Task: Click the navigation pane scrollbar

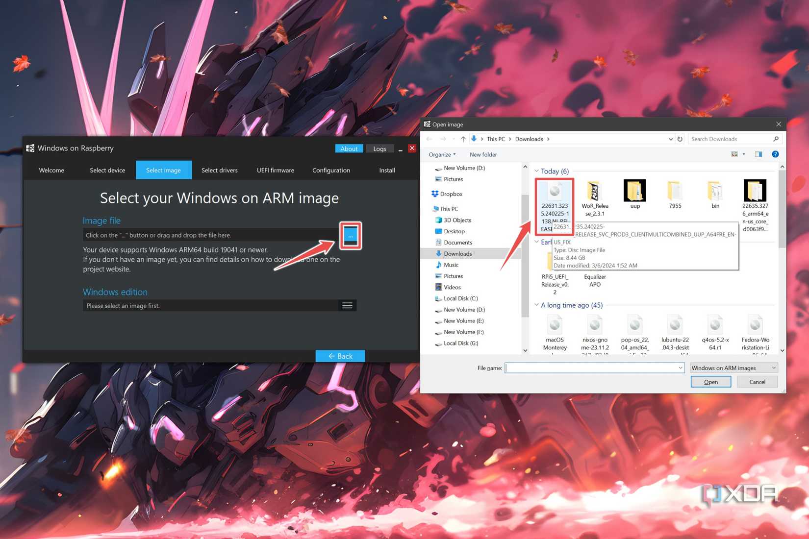Action: click(525, 255)
